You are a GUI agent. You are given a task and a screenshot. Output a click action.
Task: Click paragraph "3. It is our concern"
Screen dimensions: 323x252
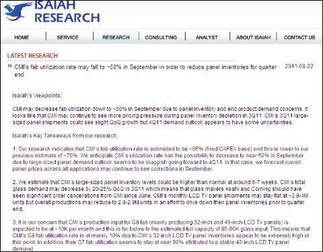coord(161,235)
